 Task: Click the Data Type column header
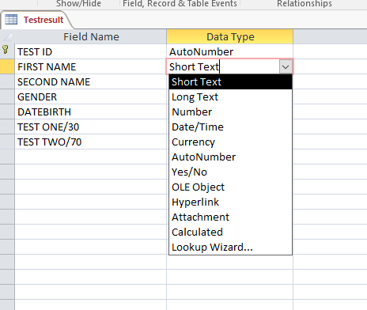[x=230, y=36]
